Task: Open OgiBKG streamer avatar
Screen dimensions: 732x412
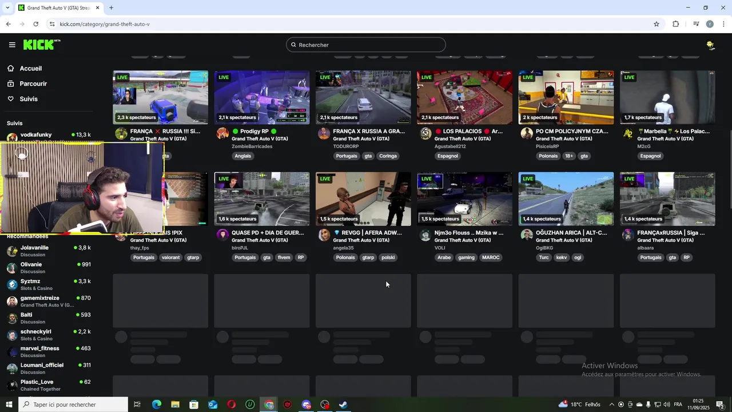Action: (x=527, y=235)
